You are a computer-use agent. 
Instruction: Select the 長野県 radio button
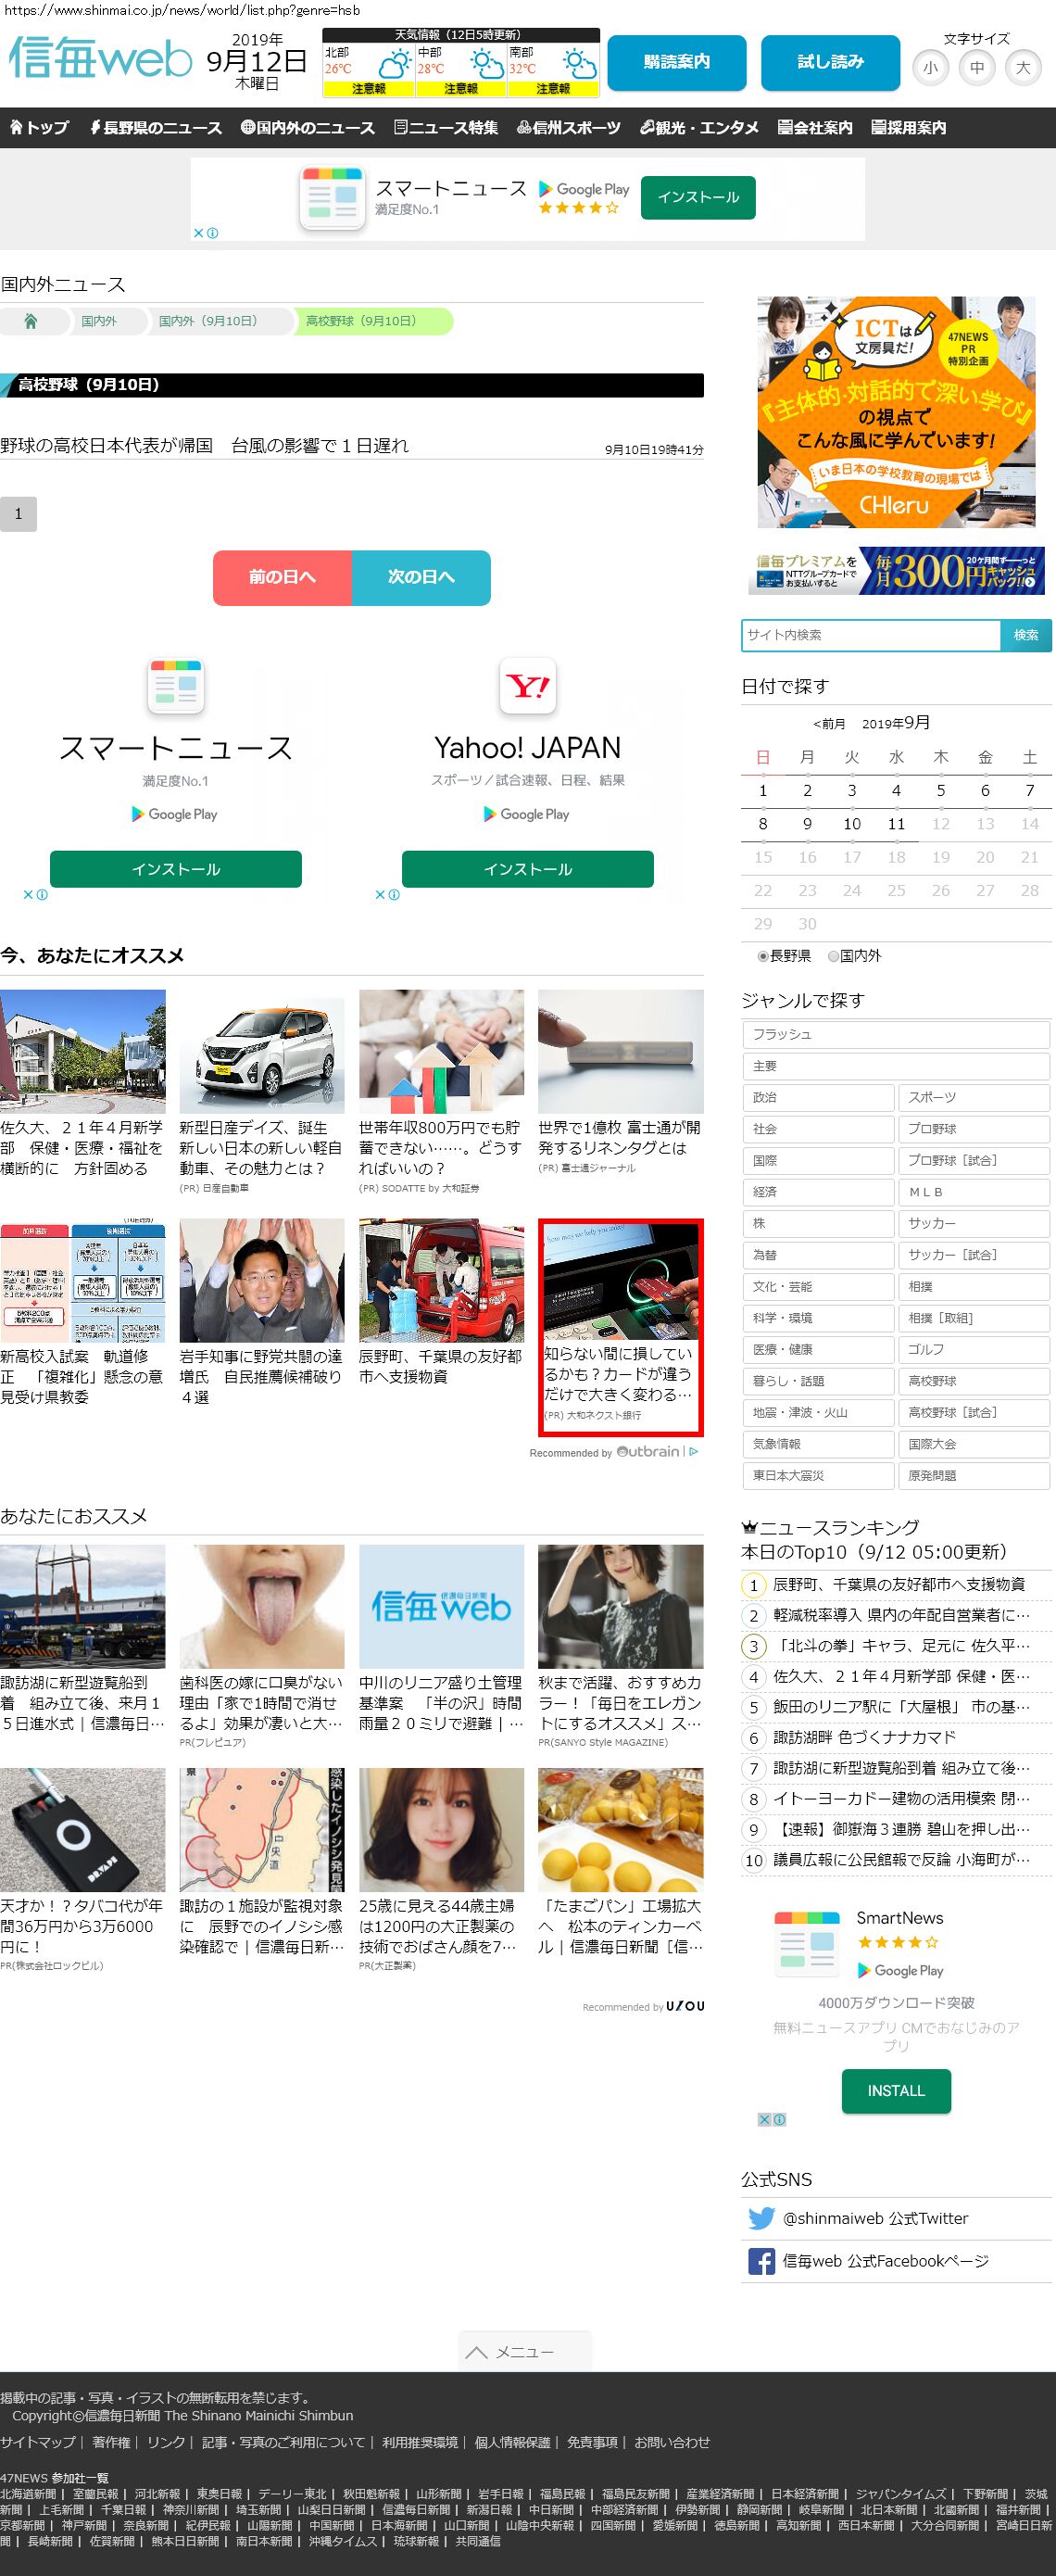pyautogui.click(x=763, y=956)
